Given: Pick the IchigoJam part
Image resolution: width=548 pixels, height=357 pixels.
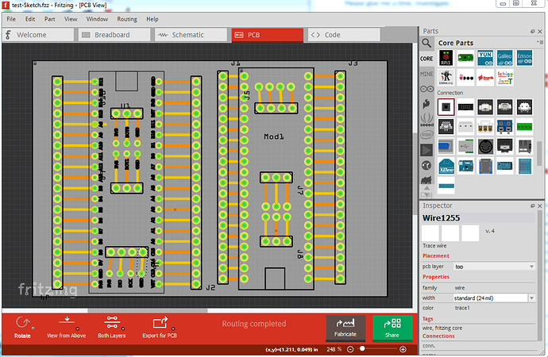Looking at the screenshot, I should pyautogui.click(x=504, y=78).
